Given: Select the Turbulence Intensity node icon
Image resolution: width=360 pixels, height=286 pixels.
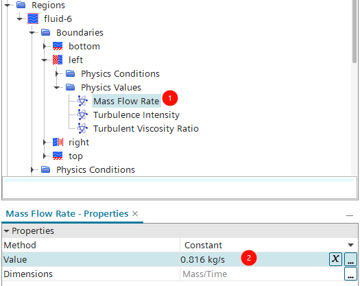Looking at the screenshot, I should click(x=82, y=115).
